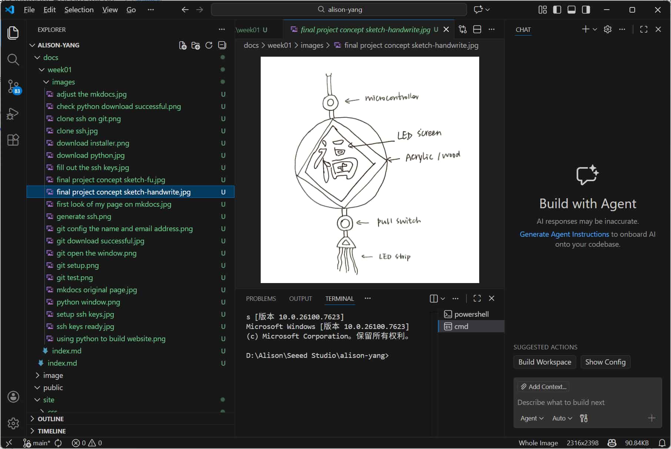Click the Build Workspace button
The width and height of the screenshot is (671, 449).
544,362
